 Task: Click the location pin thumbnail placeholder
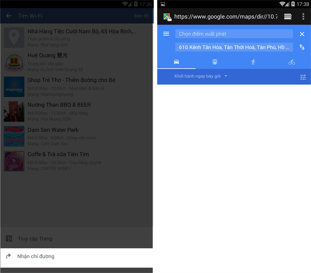tap(14, 38)
